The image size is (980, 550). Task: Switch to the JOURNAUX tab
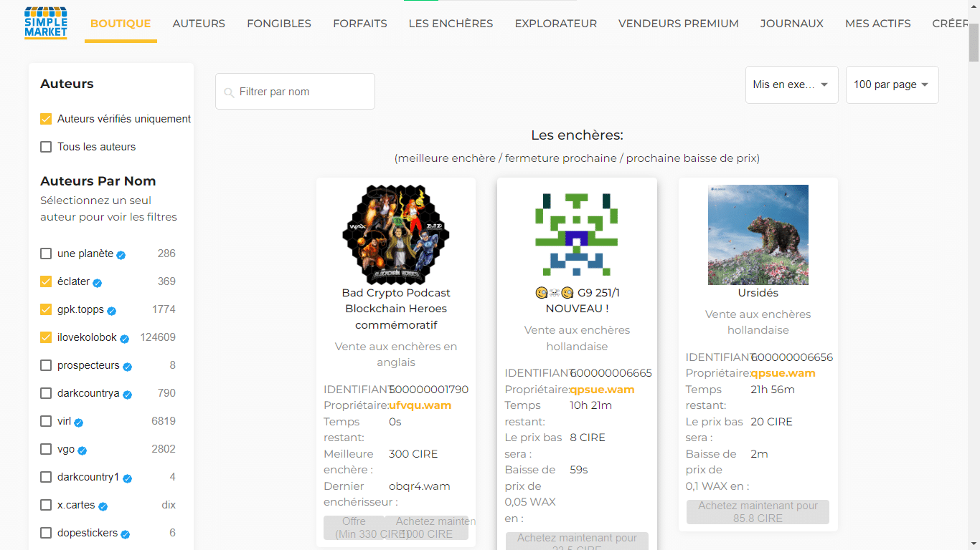pos(792,24)
